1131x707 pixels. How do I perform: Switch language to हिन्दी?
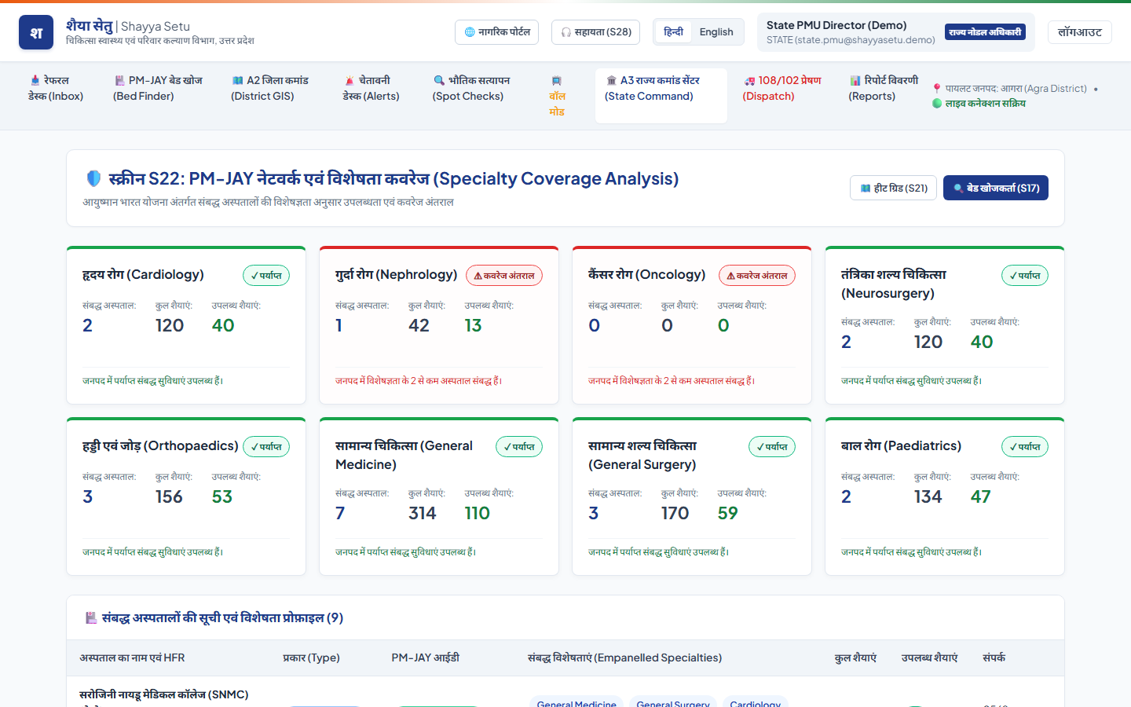673,32
